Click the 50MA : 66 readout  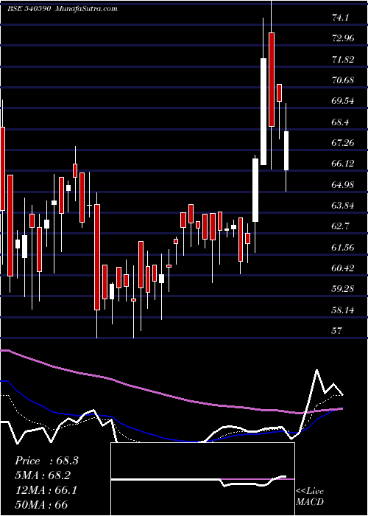click(x=41, y=505)
